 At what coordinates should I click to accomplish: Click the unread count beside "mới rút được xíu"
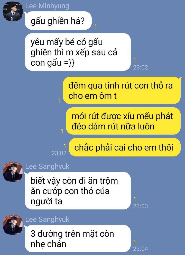pos(62,131)
